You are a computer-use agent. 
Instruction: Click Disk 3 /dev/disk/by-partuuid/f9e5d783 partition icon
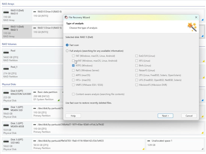35,141
